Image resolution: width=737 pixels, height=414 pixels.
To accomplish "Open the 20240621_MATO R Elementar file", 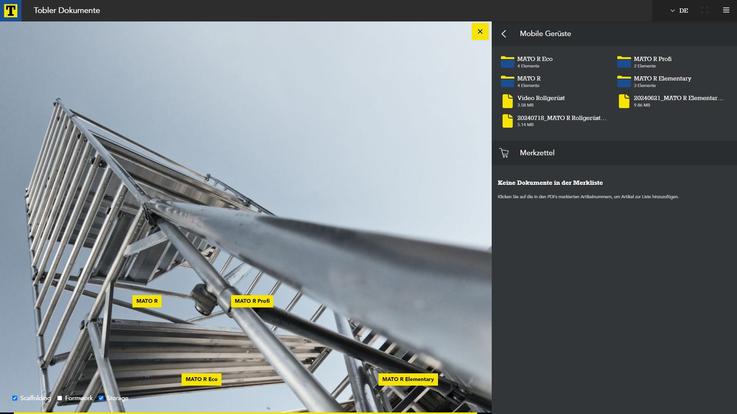I will click(x=678, y=98).
